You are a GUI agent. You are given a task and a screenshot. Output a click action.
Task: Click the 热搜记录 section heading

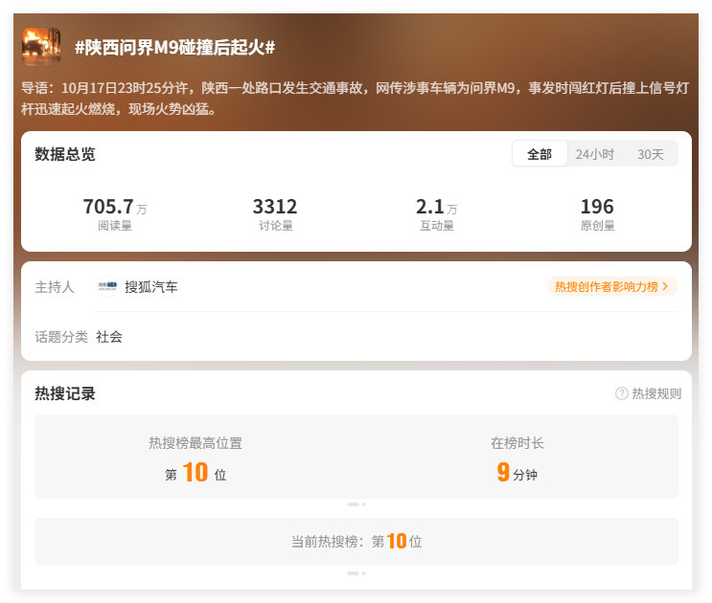coord(65,393)
